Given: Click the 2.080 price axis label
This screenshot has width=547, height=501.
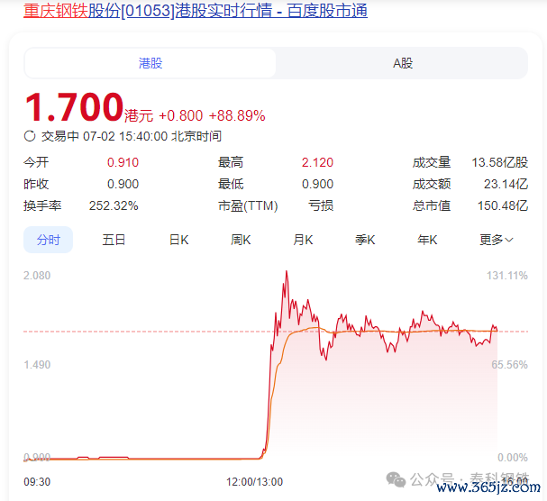Looking at the screenshot, I should coord(37,276).
